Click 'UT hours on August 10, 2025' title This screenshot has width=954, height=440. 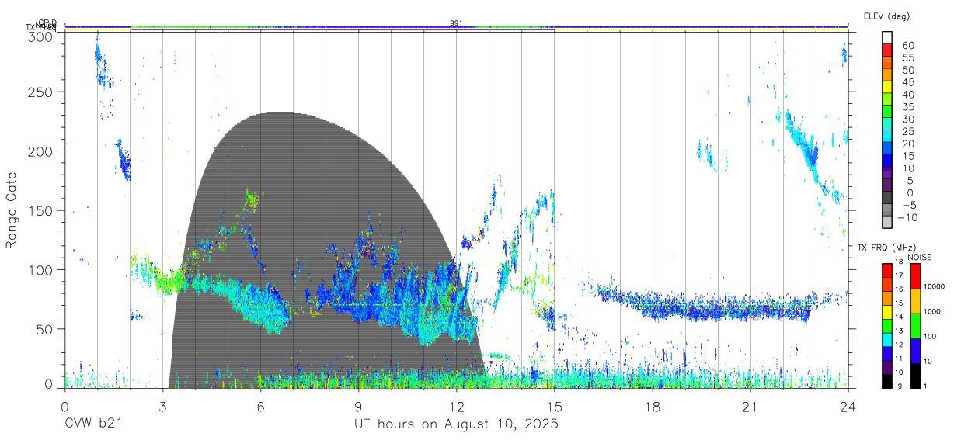[x=456, y=424]
